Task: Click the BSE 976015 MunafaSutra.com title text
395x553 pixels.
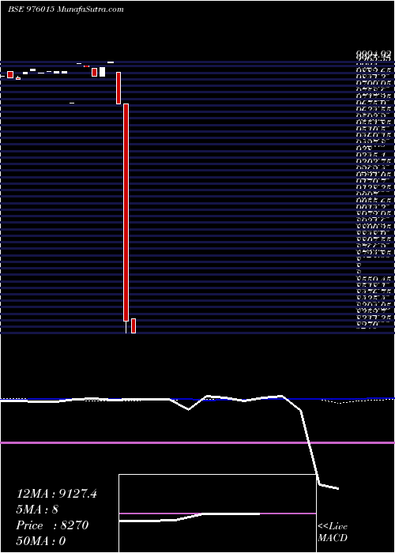Action: (x=66, y=9)
